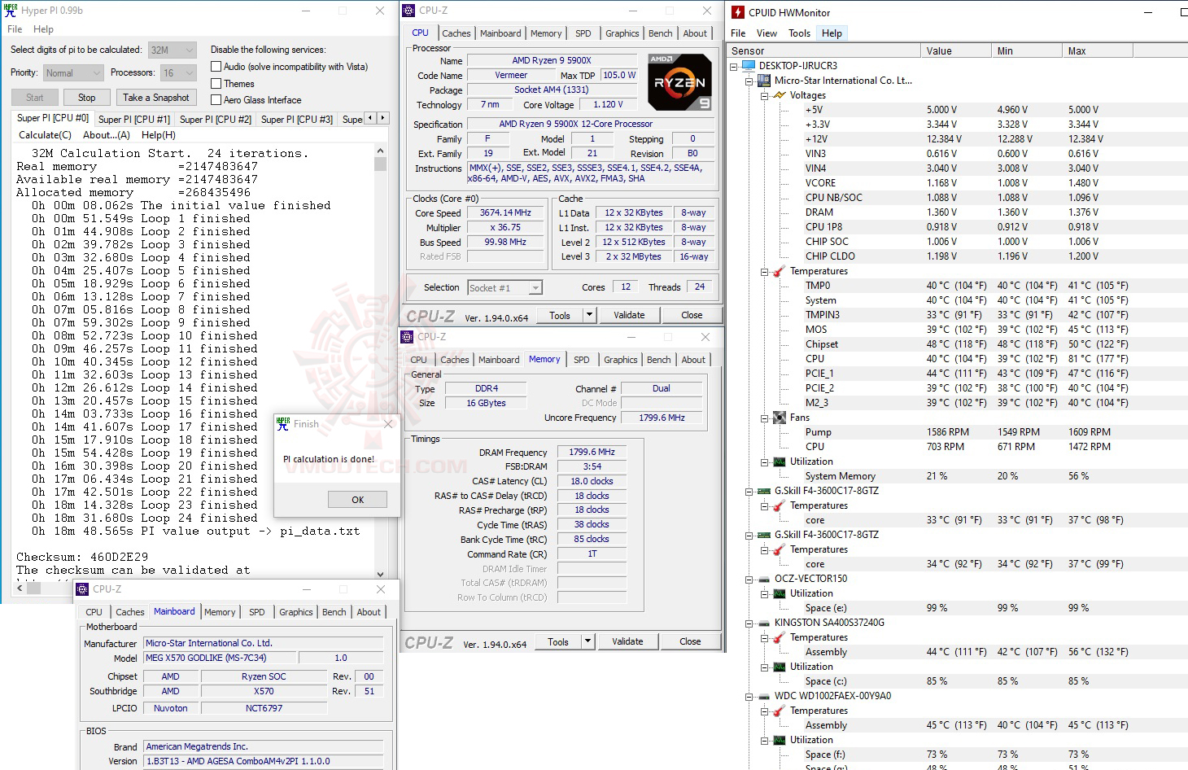Click the Utilization icon under KINGSTON drive
The height and width of the screenshot is (770, 1188).
pyautogui.click(x=779, y=667)
